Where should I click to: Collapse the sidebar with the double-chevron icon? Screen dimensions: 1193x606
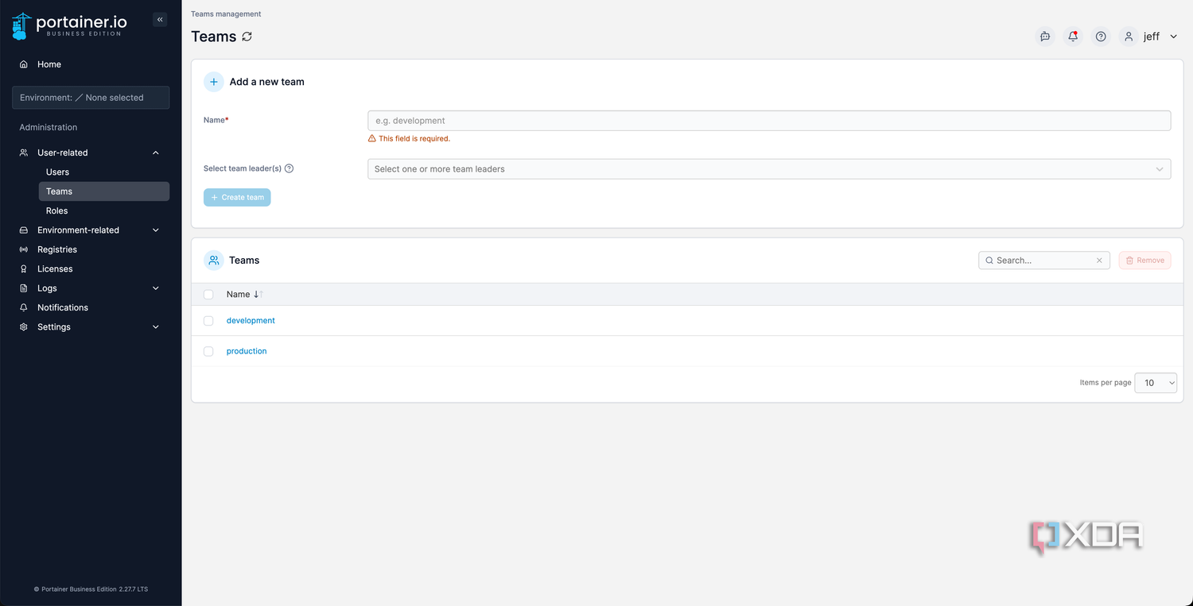pyautogui.click(x=160, y=20)
